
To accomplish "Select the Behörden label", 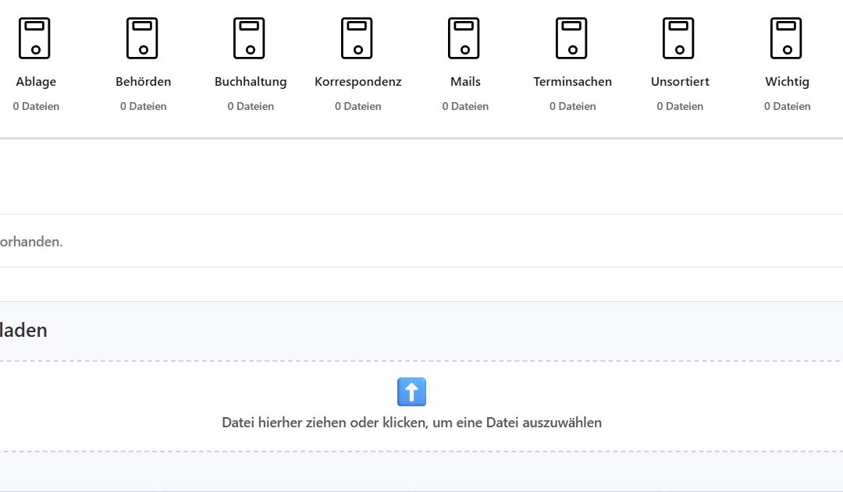I will coord(143,82).
